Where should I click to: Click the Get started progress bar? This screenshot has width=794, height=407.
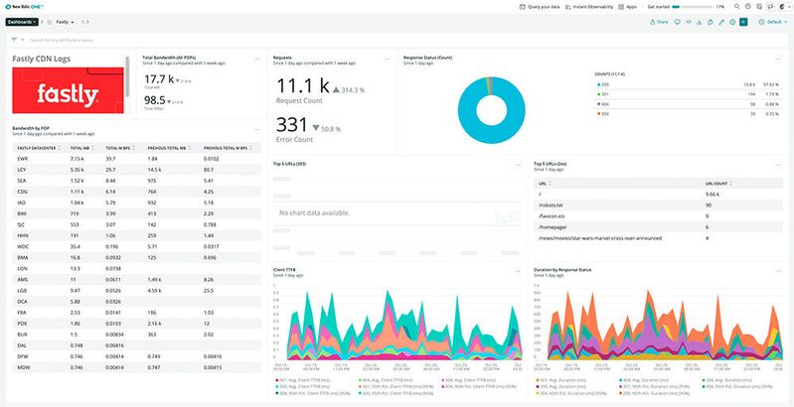[x=692, y=6]
